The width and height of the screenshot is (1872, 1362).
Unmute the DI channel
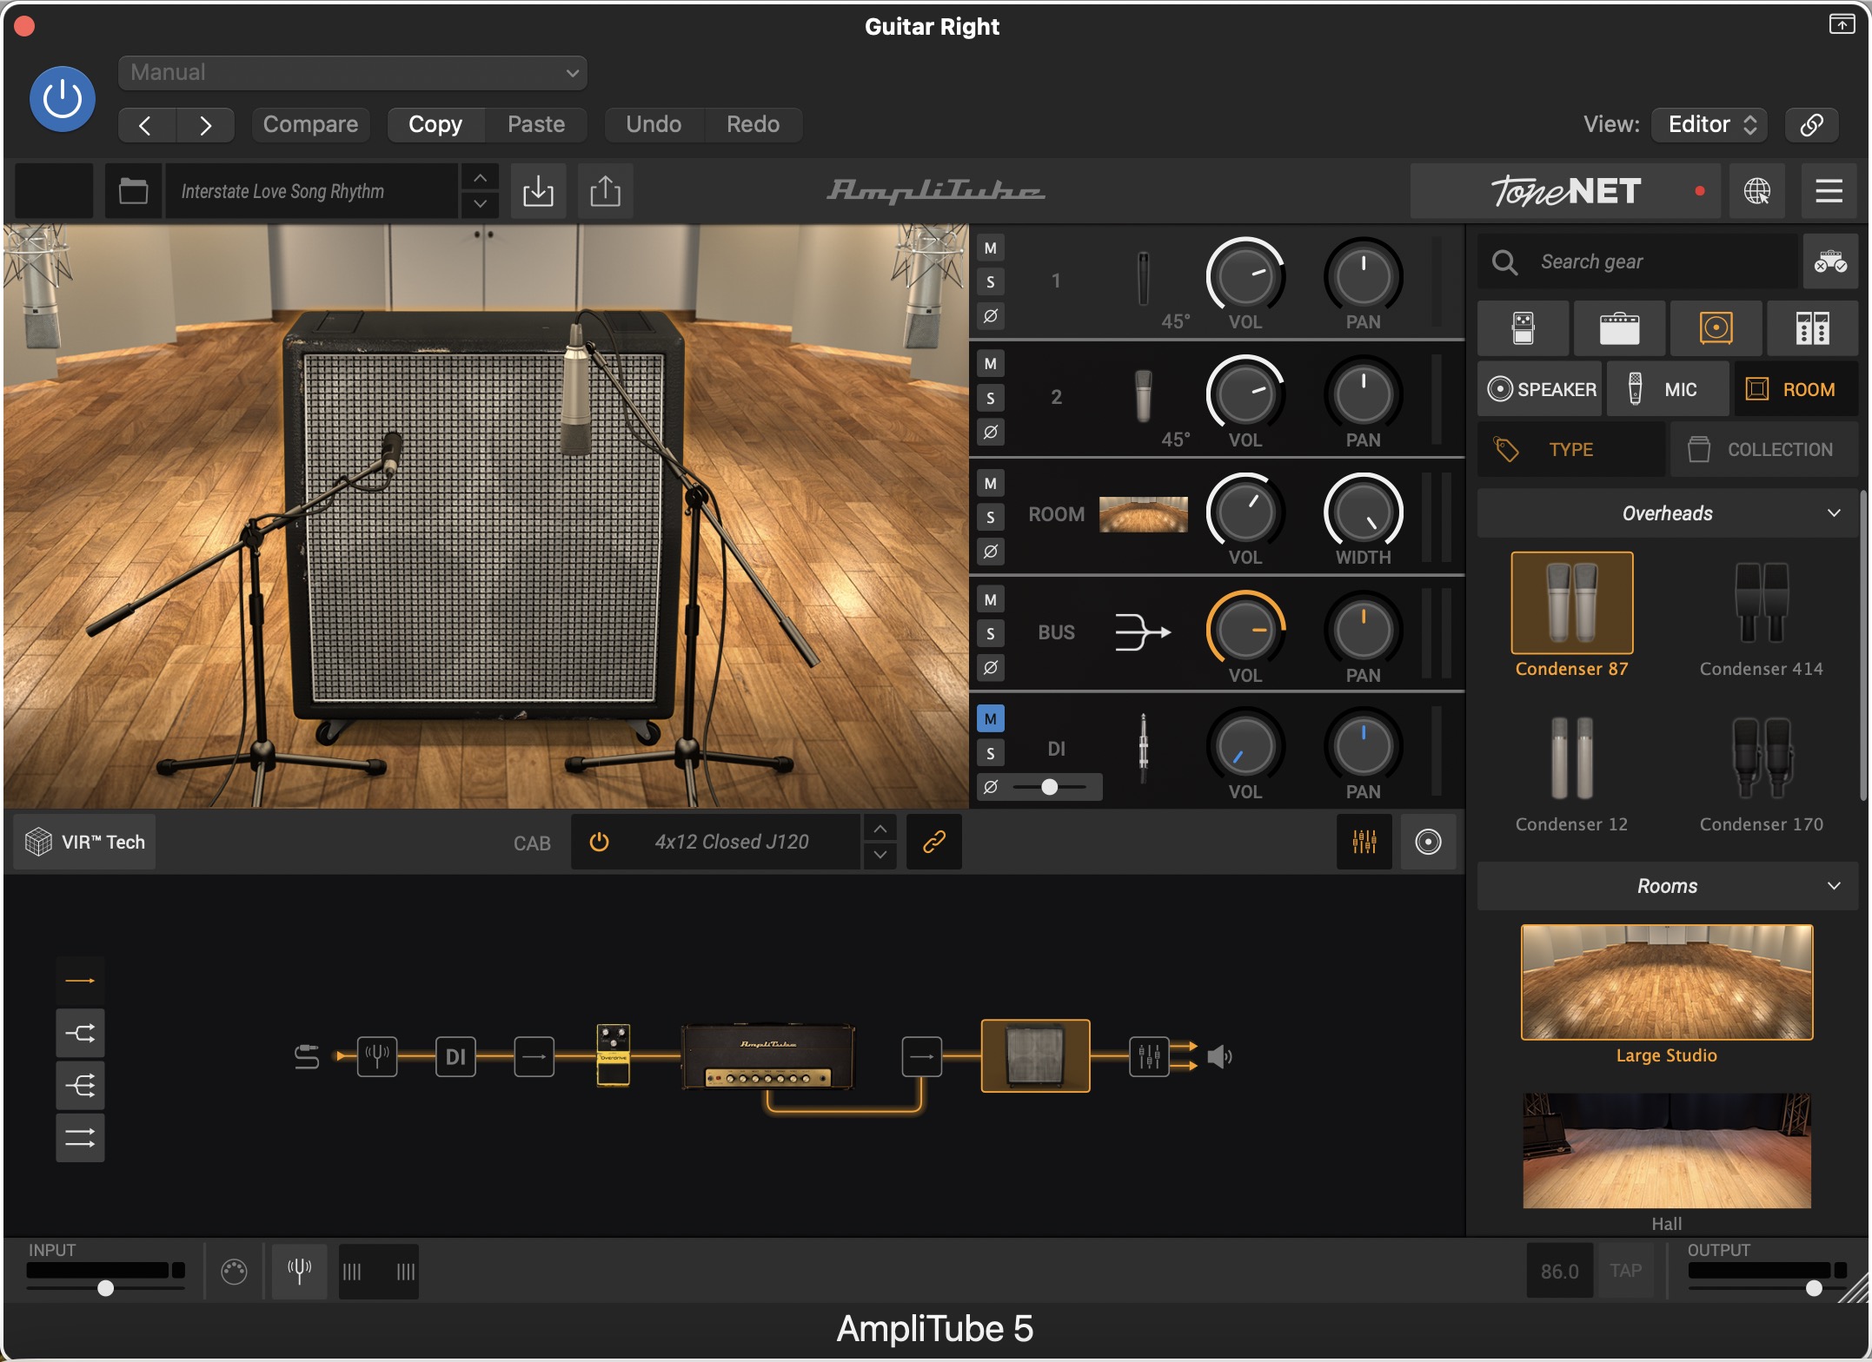(x=990, y=718)
